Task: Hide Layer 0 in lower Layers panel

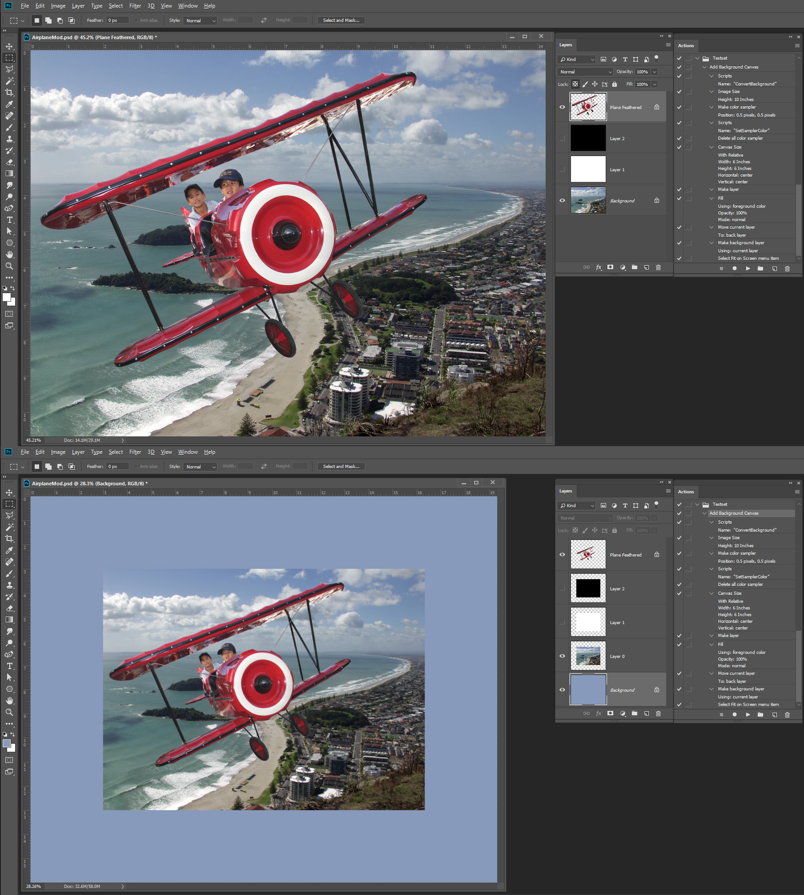Action: pos(562,656)
